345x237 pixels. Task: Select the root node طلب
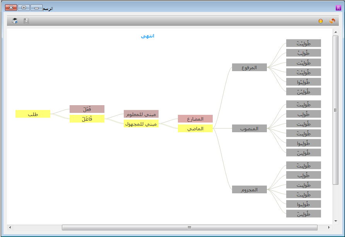point(33,114)
